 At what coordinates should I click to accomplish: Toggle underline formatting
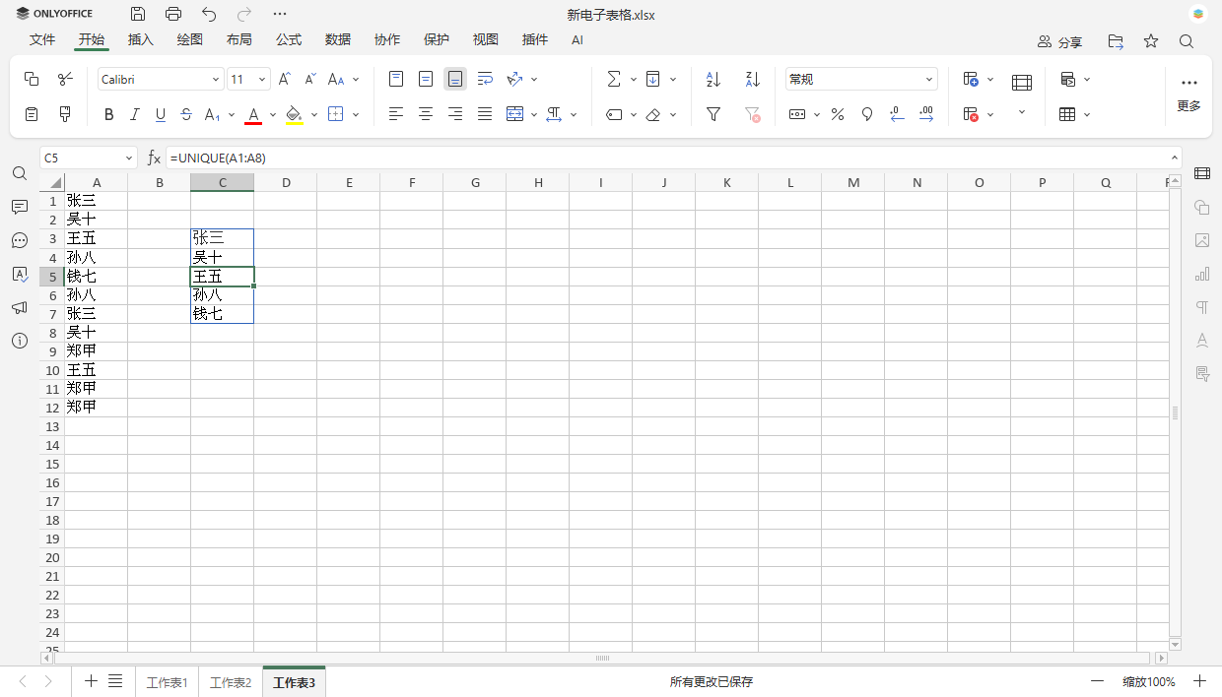coord(160,114)
